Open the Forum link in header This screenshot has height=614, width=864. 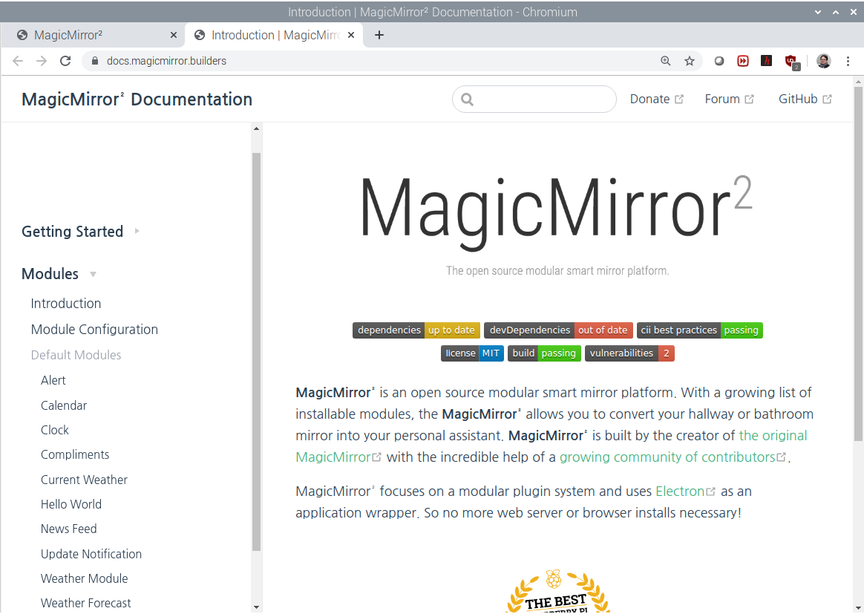click(729, 99)
